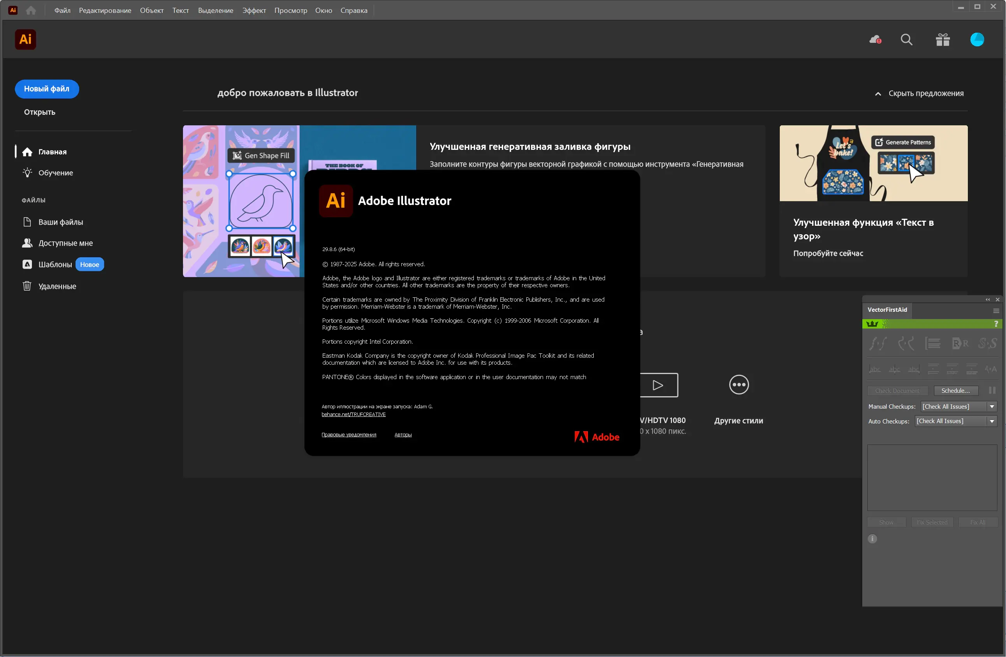Click the Schedule... button
Viewport: 1006px width, 657px height.
tap(955, 390)
